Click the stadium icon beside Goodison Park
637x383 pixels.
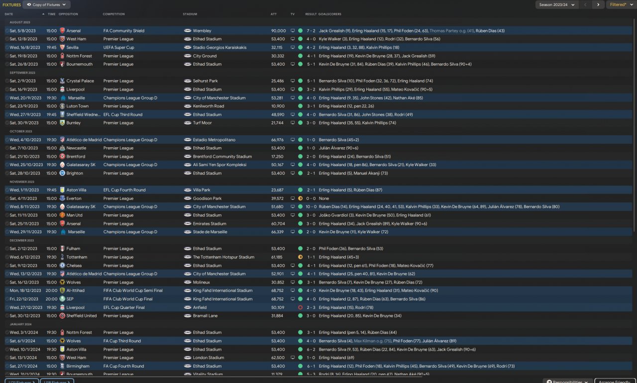tap(188, 198)
